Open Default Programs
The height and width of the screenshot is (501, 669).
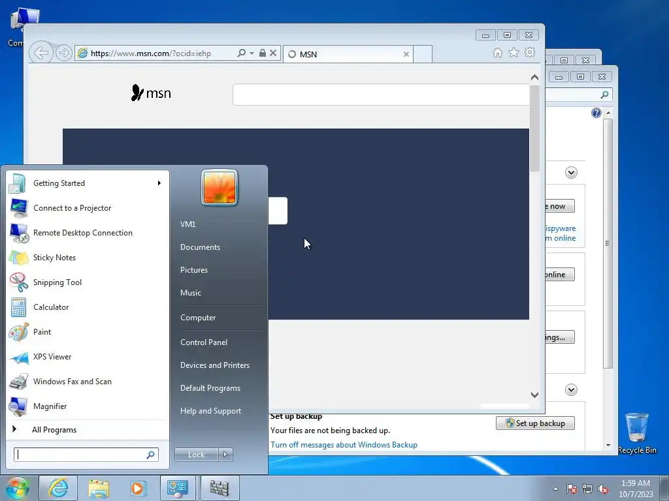coord(210,388)
